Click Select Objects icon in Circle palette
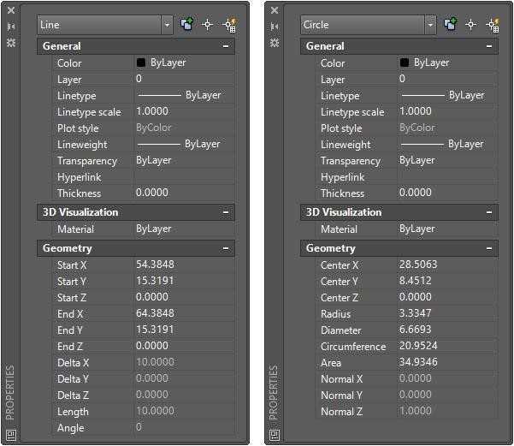 coord(470,25)
